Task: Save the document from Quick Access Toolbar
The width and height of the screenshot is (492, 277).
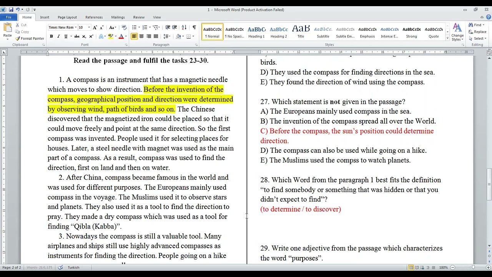Action: click(11, 10)
